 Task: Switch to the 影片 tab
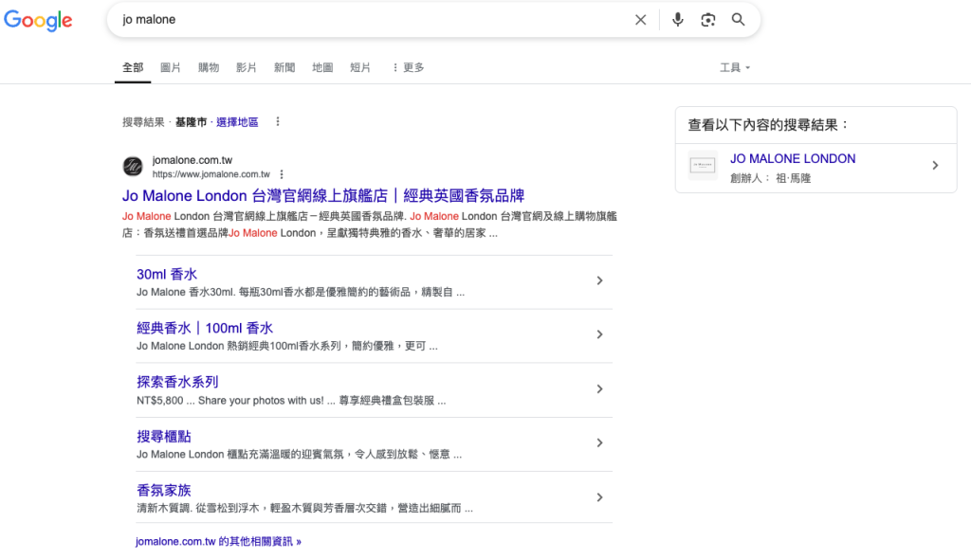[x=247, y=67]
